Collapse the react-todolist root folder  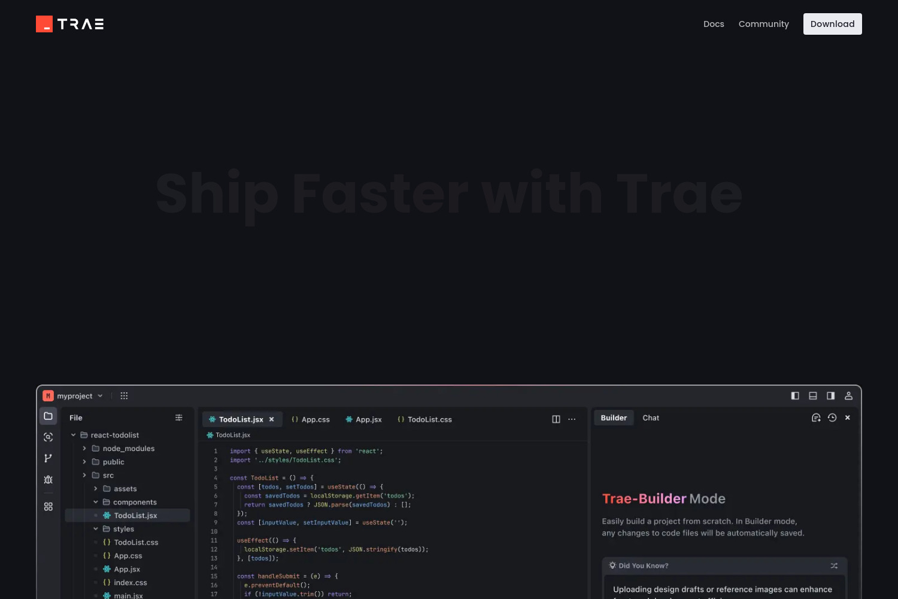pyautogui.click(x=74, y=435)
